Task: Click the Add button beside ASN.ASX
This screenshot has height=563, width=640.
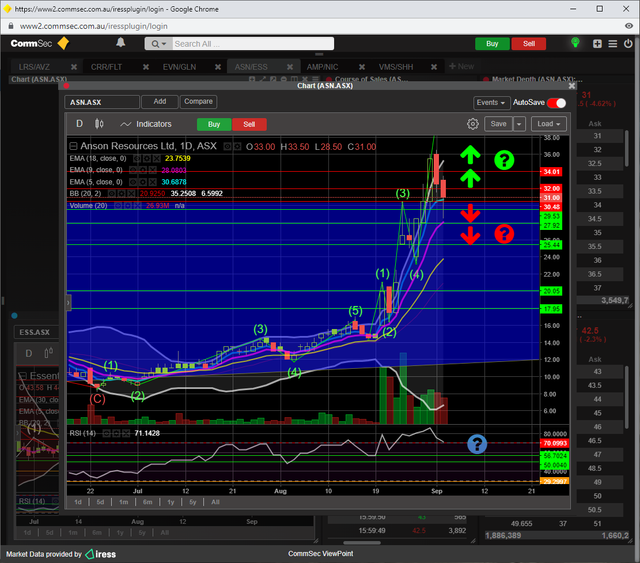Action: pos(160,101)
